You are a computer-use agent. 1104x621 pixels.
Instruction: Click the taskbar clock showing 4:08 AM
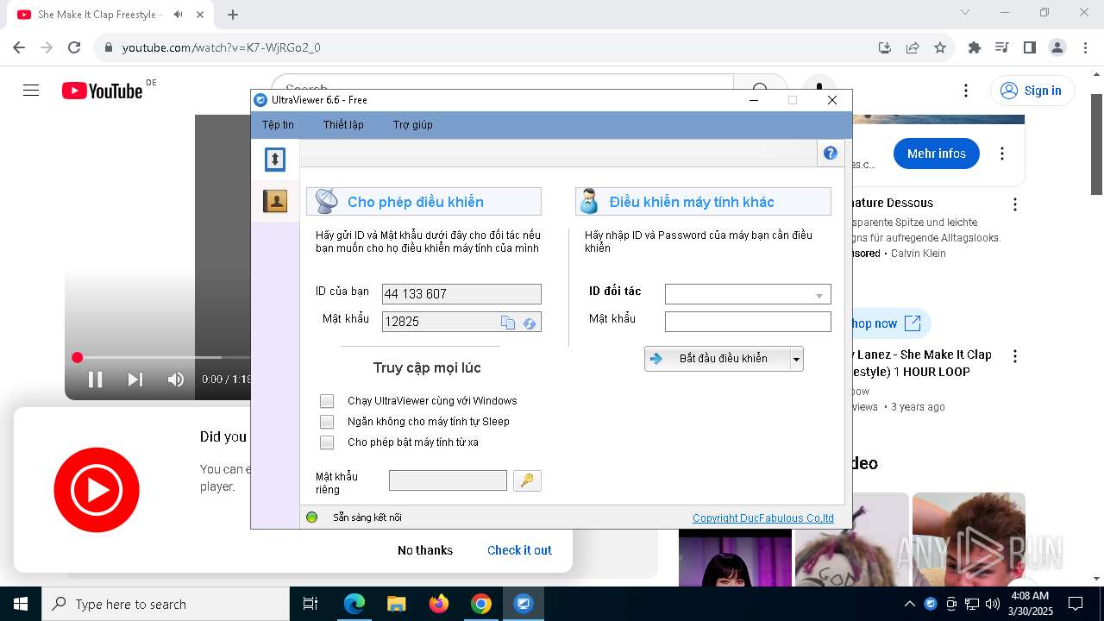click(x=1029, y=604)
